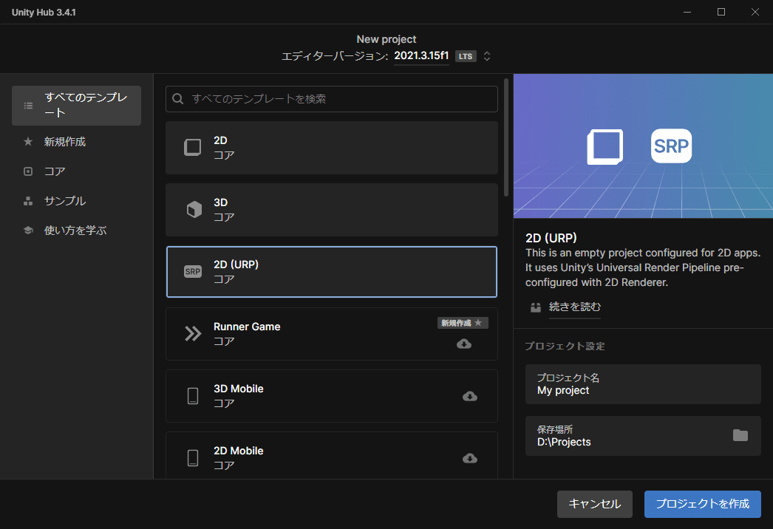Image resolution: width=773 pixels, height=529 pixels.
Task: Select the 2D template card
Action: (332, 148)
